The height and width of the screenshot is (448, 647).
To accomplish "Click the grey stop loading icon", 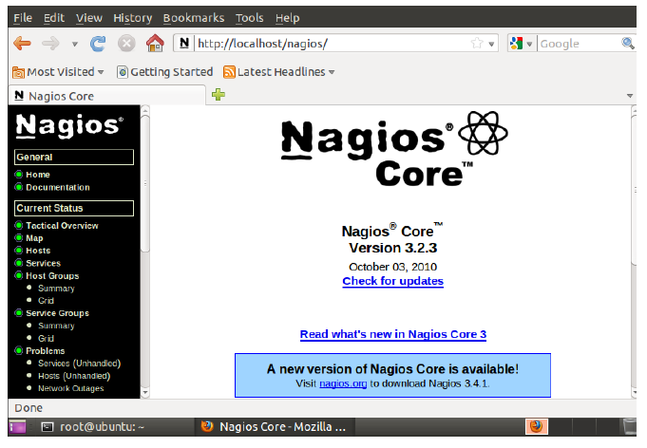I will tap(126, 44).
